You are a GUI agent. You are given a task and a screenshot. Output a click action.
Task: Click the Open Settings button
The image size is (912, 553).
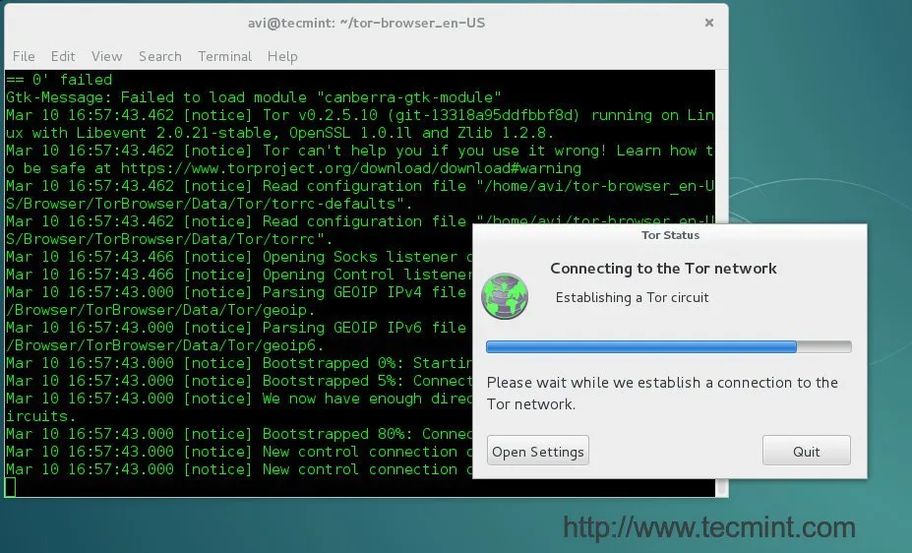538,451
